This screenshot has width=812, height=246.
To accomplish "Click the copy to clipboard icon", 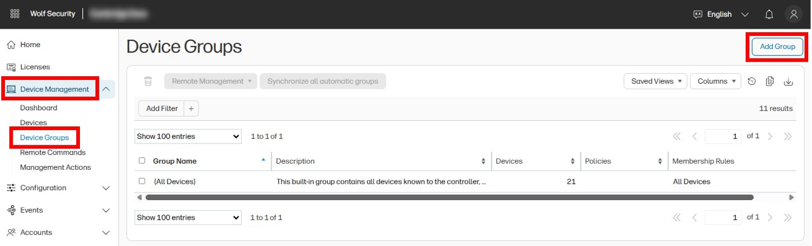I will point(770,81).
